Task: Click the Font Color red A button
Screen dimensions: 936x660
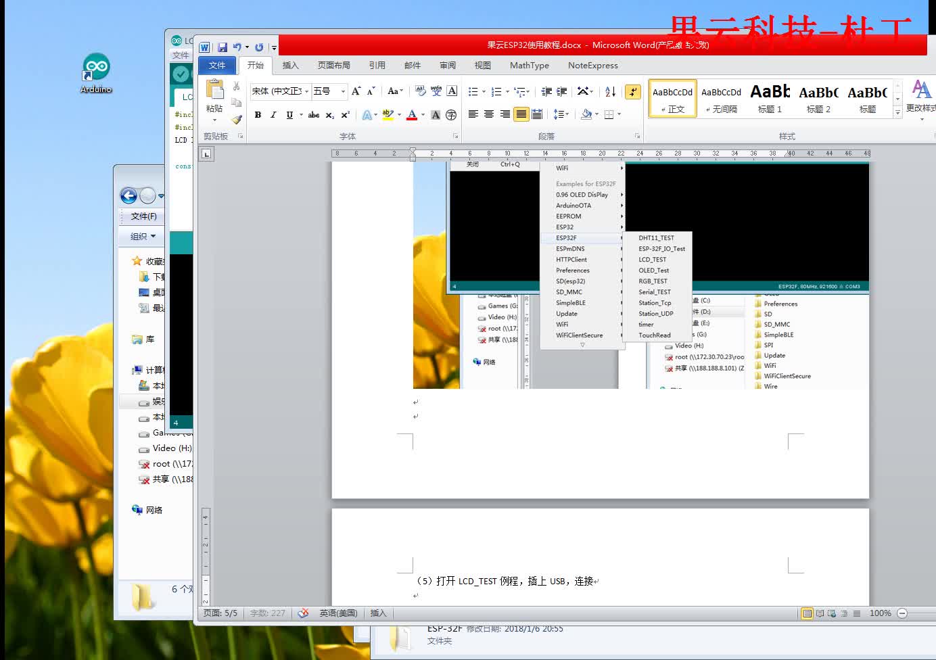Action: [411, 115]
